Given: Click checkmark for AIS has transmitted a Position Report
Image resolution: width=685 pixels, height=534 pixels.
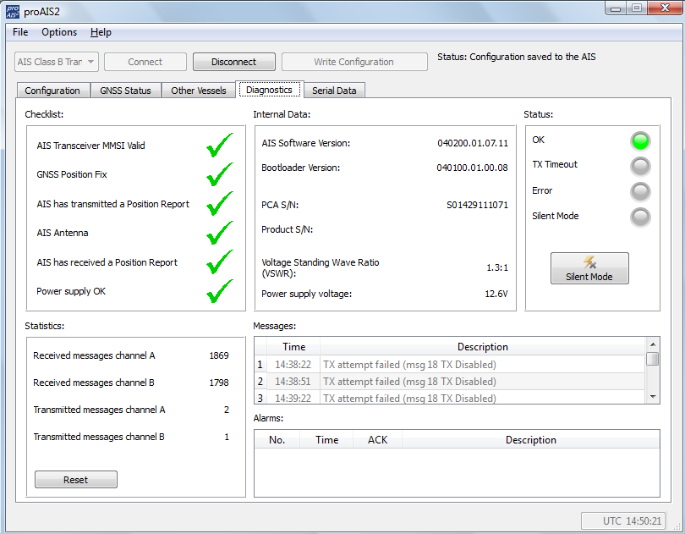Looking at the screenshot, I should click(219, 204).
